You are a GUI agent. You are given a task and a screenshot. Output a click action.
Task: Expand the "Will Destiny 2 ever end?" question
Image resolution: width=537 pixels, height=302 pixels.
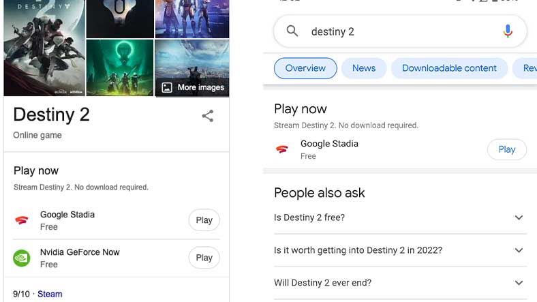(x=519, y=283)
